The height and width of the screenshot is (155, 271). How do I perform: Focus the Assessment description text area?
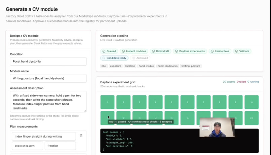click(48, 102)
